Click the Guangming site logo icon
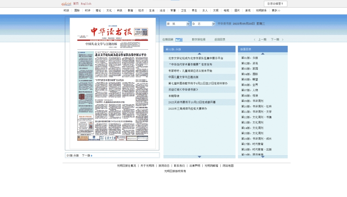Viewport: 347px width, 197px height. (66, 4)
